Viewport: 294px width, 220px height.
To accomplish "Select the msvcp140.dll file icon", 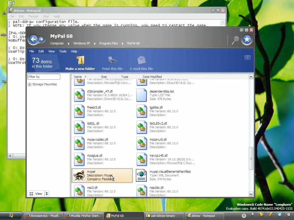I will pos(142,159).
